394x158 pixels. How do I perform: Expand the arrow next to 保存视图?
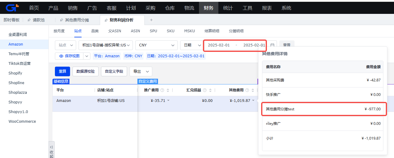point(86,56)
